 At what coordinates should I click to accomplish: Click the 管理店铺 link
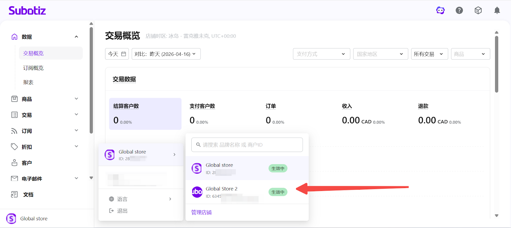[x=202, y=212]
